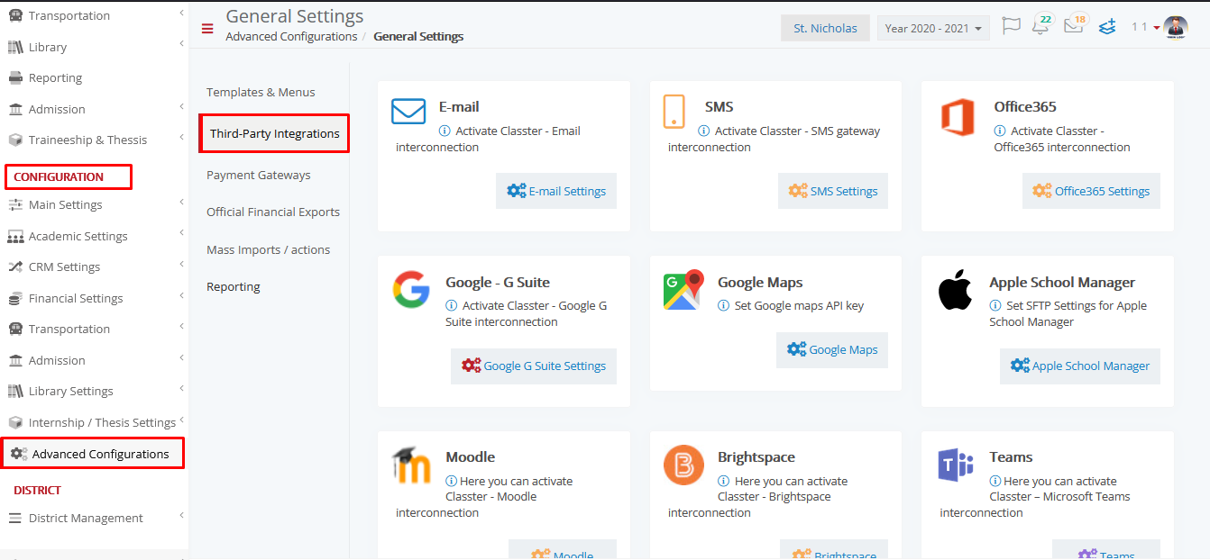Open Reporting with the printer icon in the sidebar

click(x=55, y=78)
